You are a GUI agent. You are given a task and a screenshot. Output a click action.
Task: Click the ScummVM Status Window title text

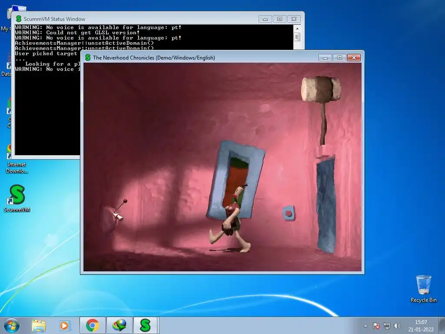54,19
